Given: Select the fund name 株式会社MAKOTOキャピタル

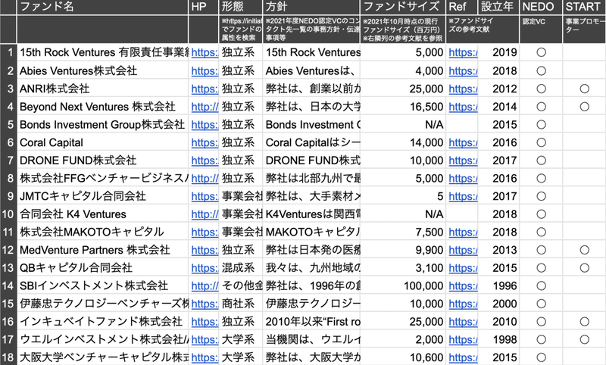Looking at the screenshot, I should (x=92, y=232).
